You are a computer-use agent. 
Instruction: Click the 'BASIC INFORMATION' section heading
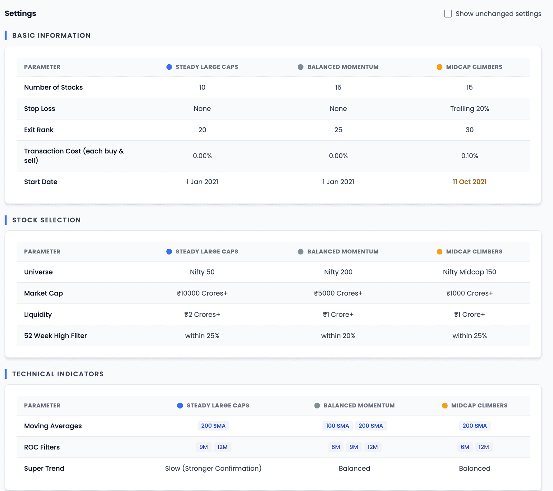tap(51, 36)
